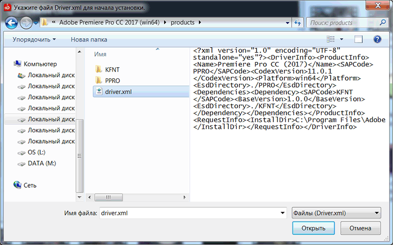The height and width of the screenshot is (245, 393).
Task: Change view using the view mode icon
Action: point(331,39)
